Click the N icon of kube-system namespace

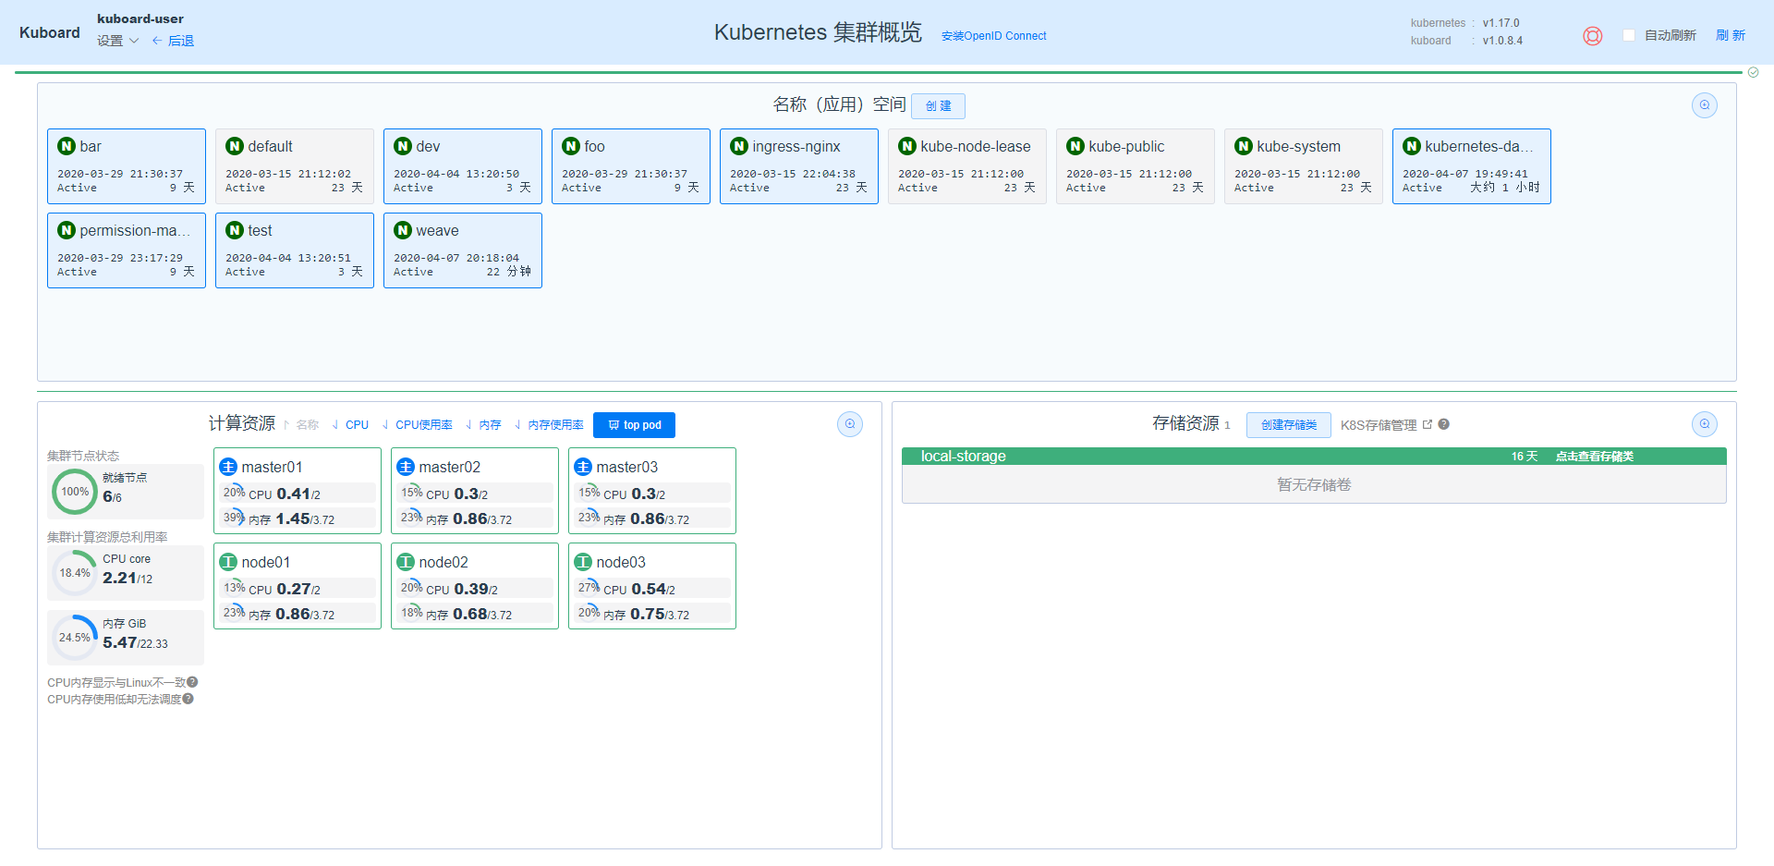pyautogui.click(x=1244, y=146)
